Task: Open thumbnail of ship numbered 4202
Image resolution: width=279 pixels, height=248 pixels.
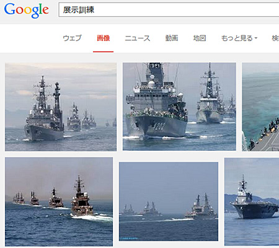Action: pyautogui.click(x=179, y=107)
